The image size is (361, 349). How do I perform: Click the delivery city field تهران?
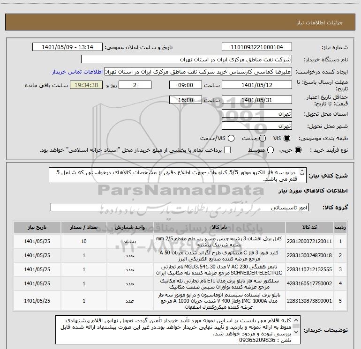[x=257, y=126]
